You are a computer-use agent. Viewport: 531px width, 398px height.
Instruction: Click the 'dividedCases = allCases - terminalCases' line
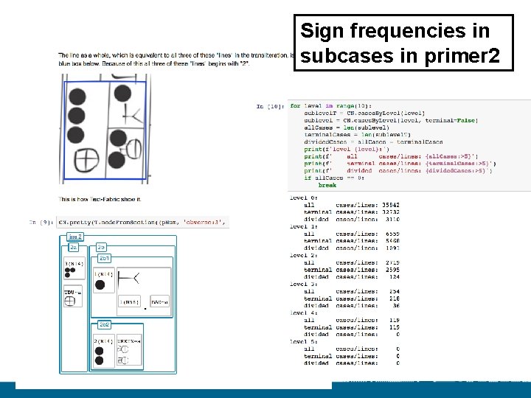(x=373, y=142)
